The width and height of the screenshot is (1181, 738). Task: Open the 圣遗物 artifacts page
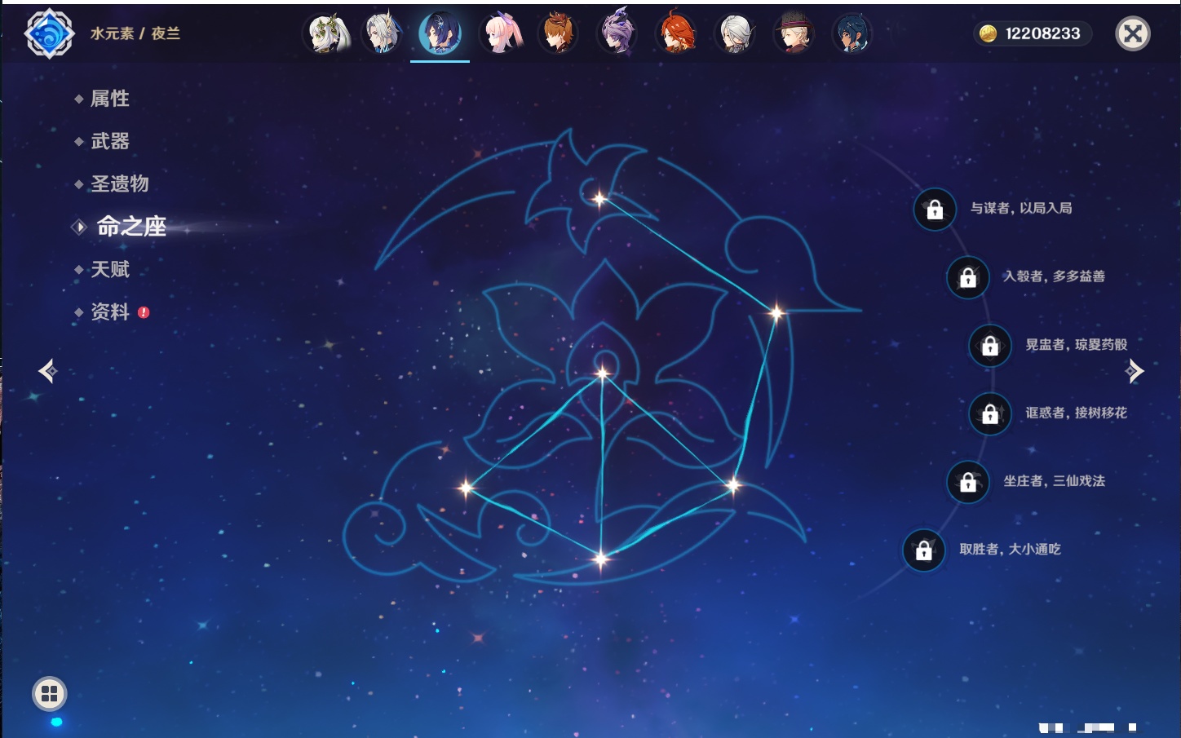[x=120, y=183]
